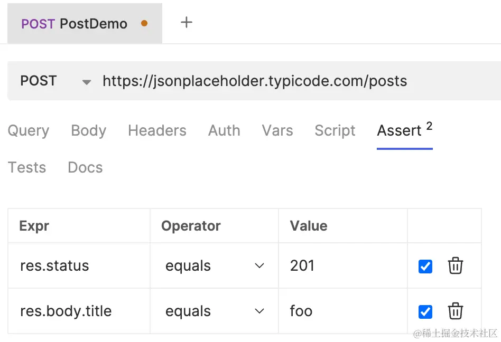Select the POST PostDemo request tab
501x342 pixels.
pos(85,23)
